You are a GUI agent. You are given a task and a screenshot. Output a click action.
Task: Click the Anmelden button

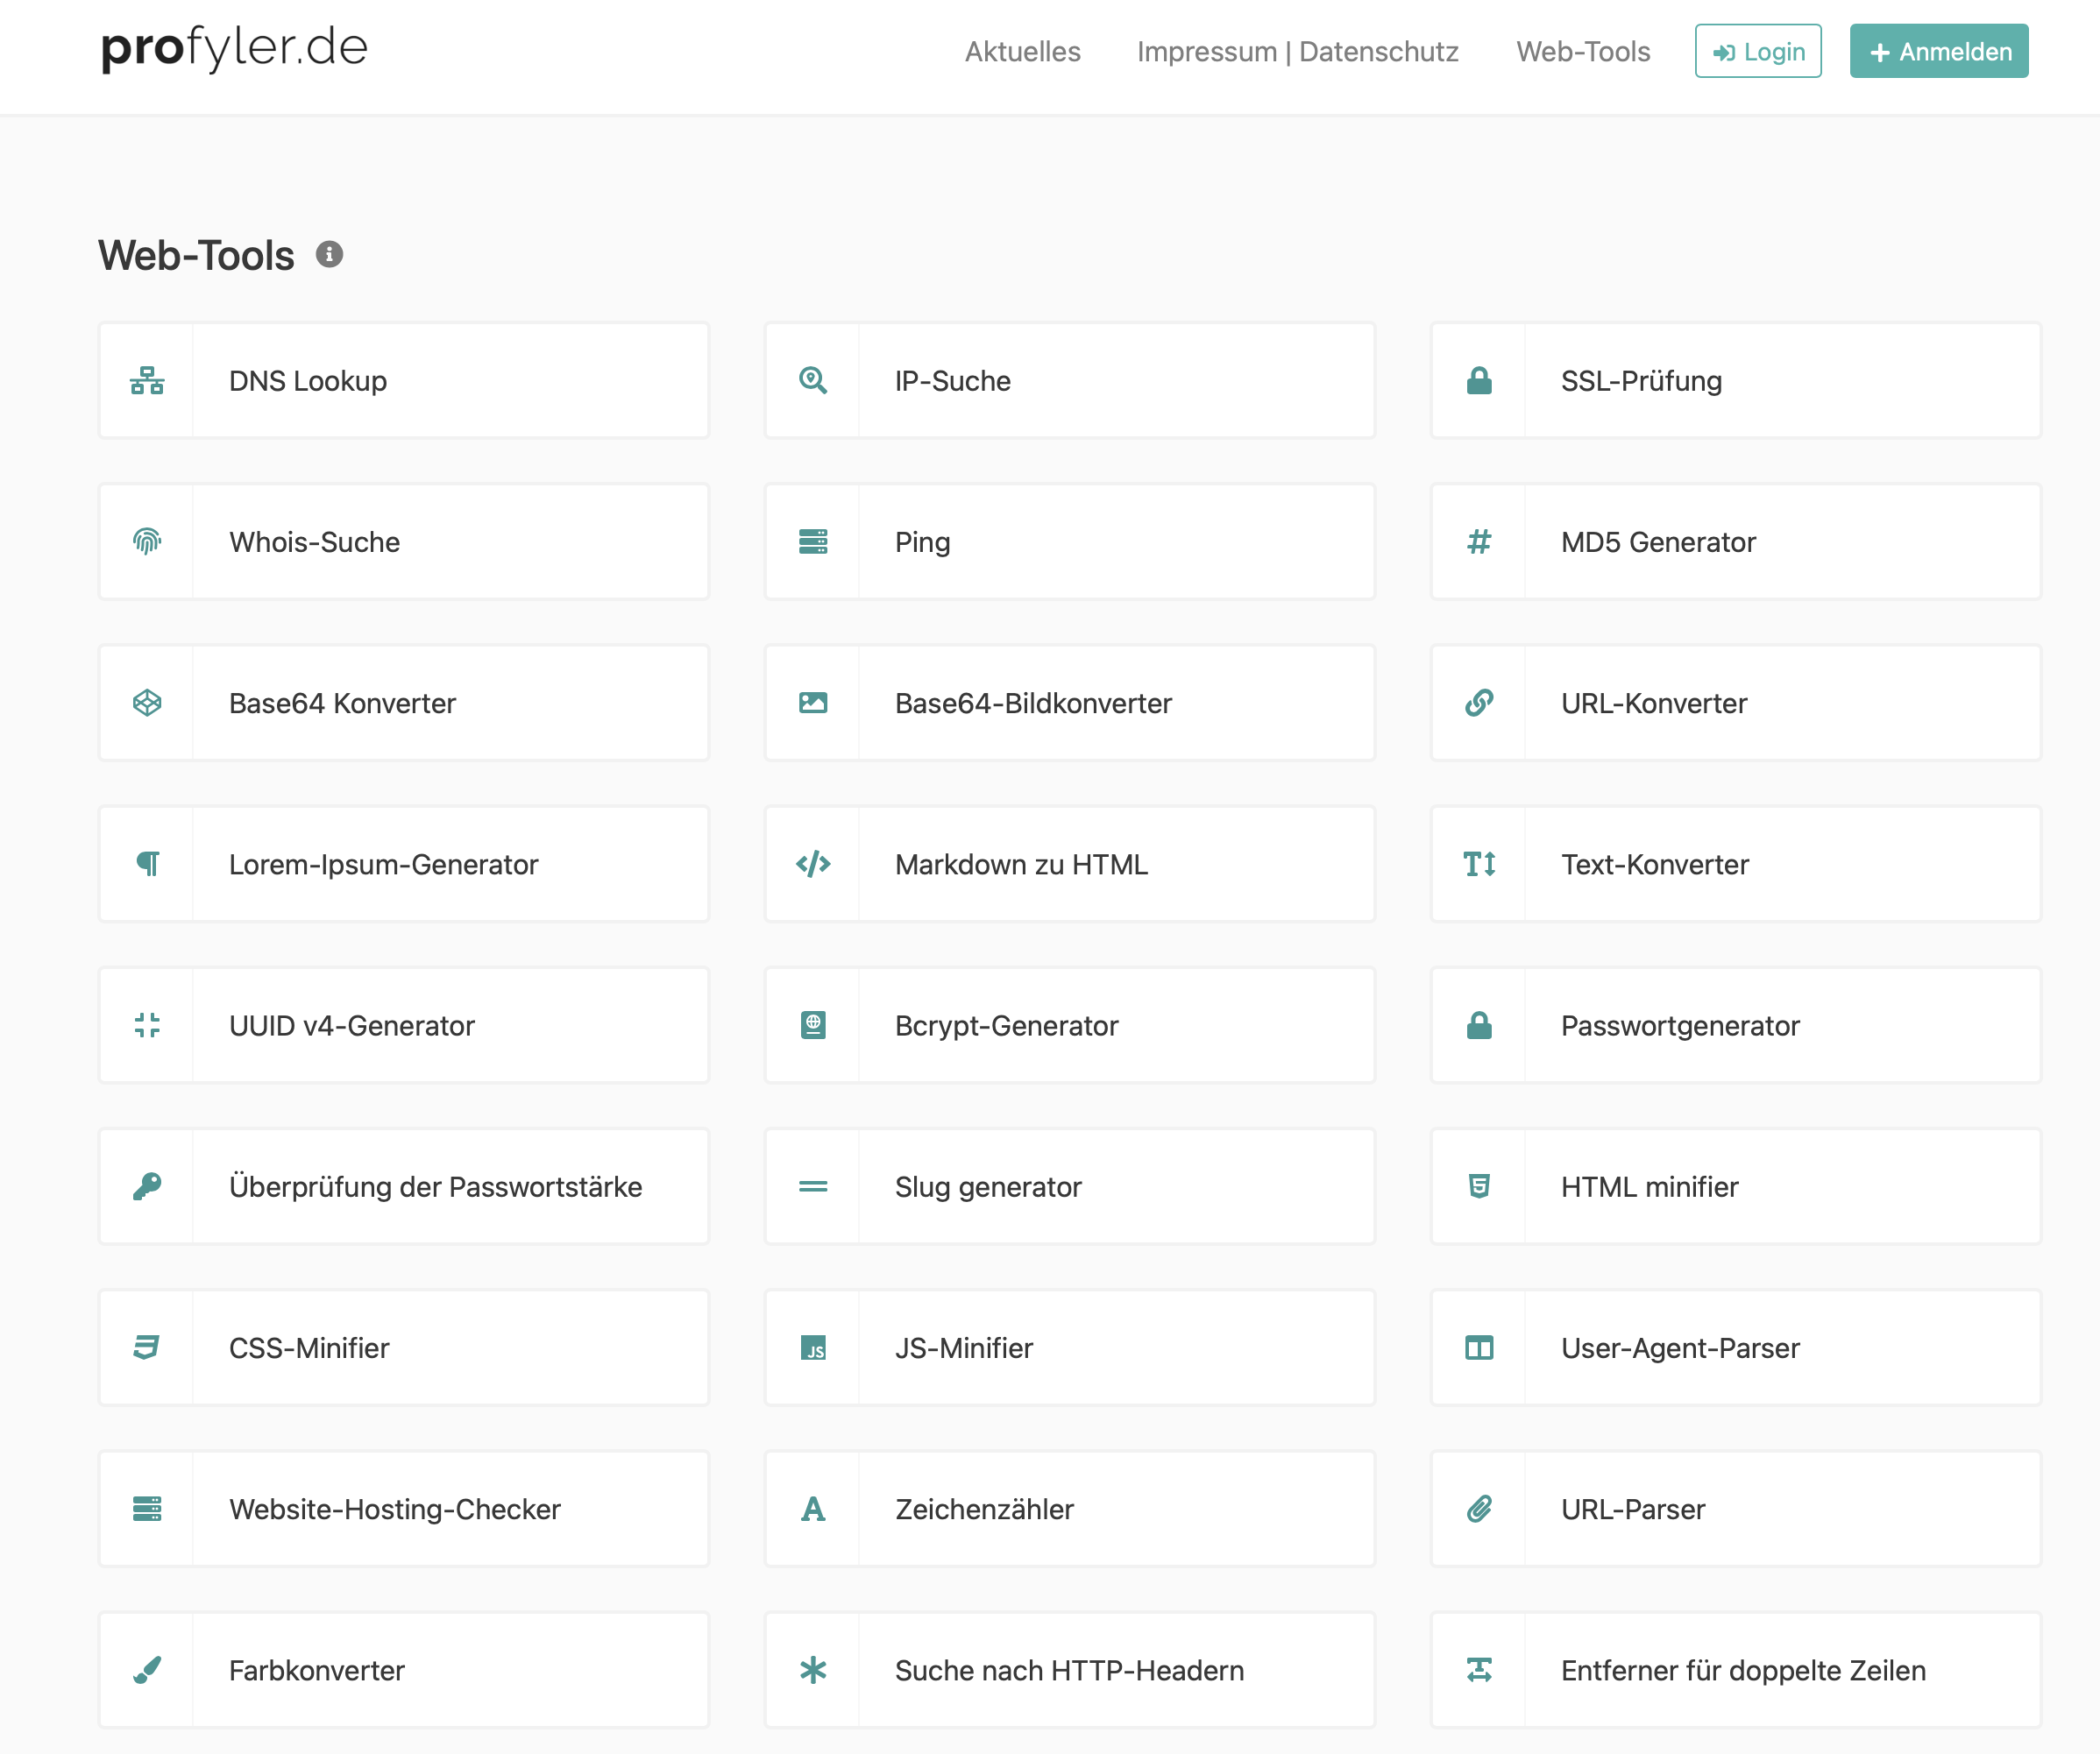click(x=1938, y=51)
